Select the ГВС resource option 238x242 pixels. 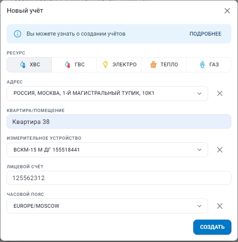[x=74, y=65]
